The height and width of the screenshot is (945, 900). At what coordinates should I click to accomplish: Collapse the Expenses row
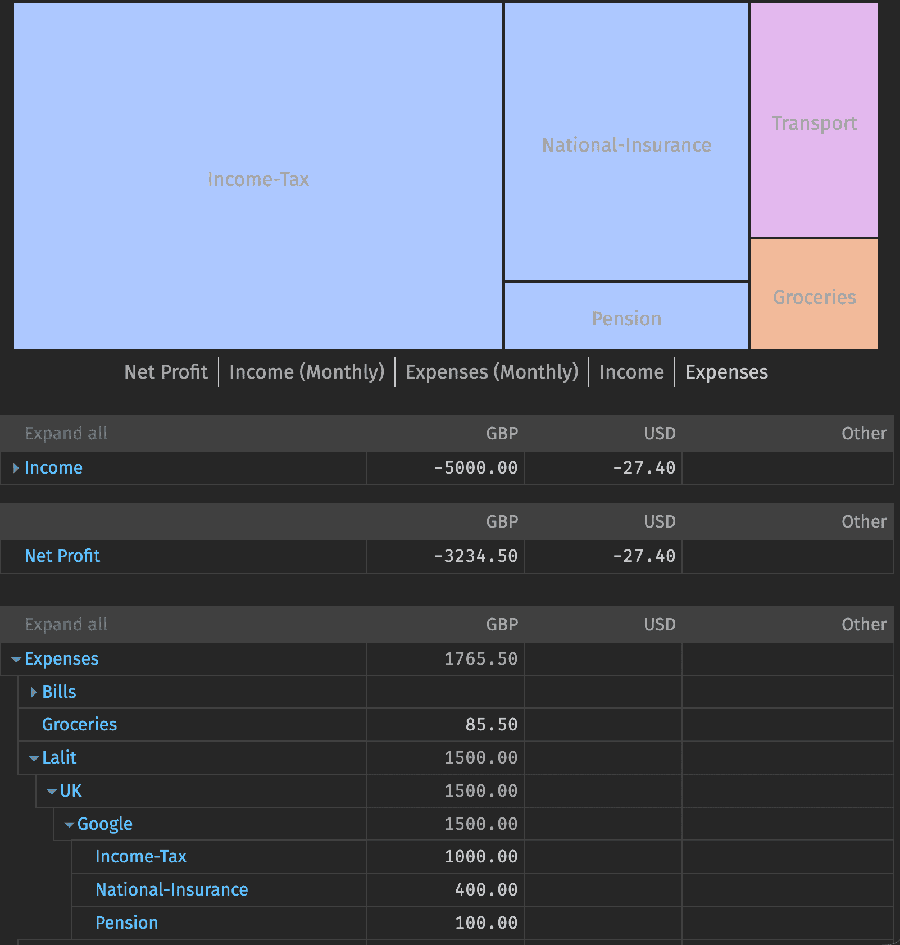tap(15, 658)
